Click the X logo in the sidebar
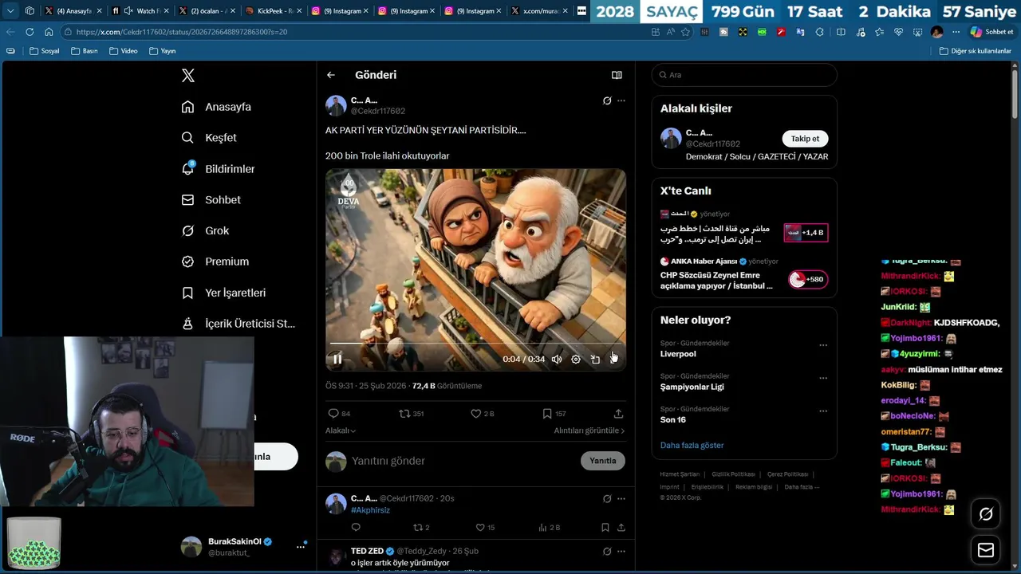Screen dimensions: 1021x574 pyautogui.click(x=188, y=76)
